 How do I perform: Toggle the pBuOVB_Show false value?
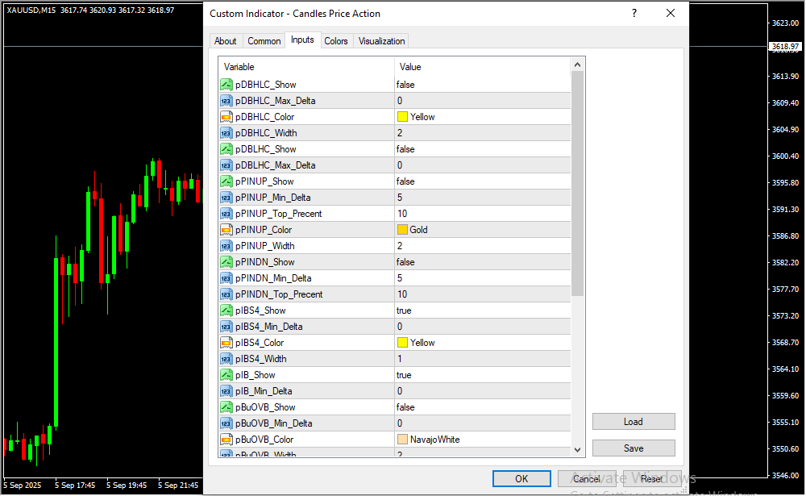(x=405, y=407)
